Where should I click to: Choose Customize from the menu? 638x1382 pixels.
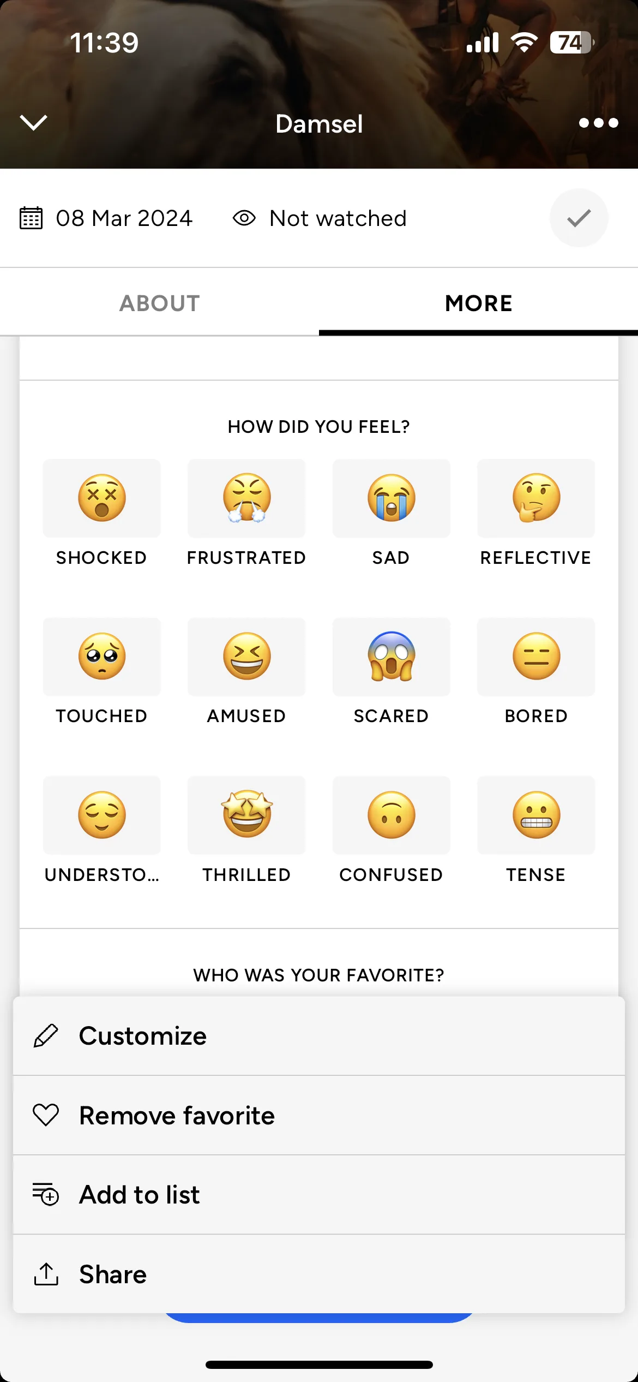tap(319, 1035)
